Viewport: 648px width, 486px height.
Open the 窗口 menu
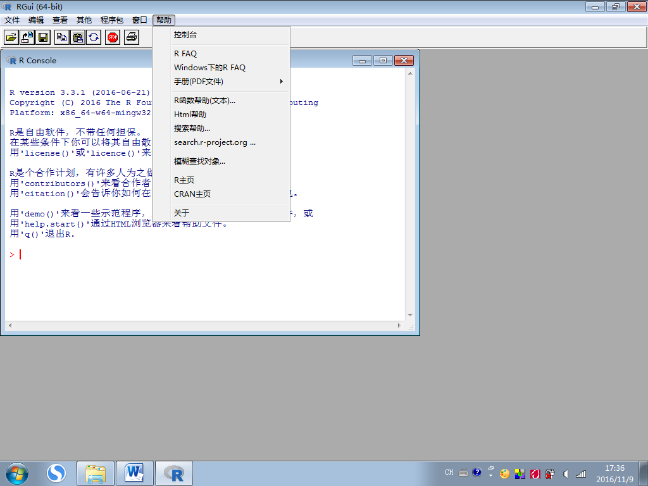pyautogui.click(x=139, y=20)
